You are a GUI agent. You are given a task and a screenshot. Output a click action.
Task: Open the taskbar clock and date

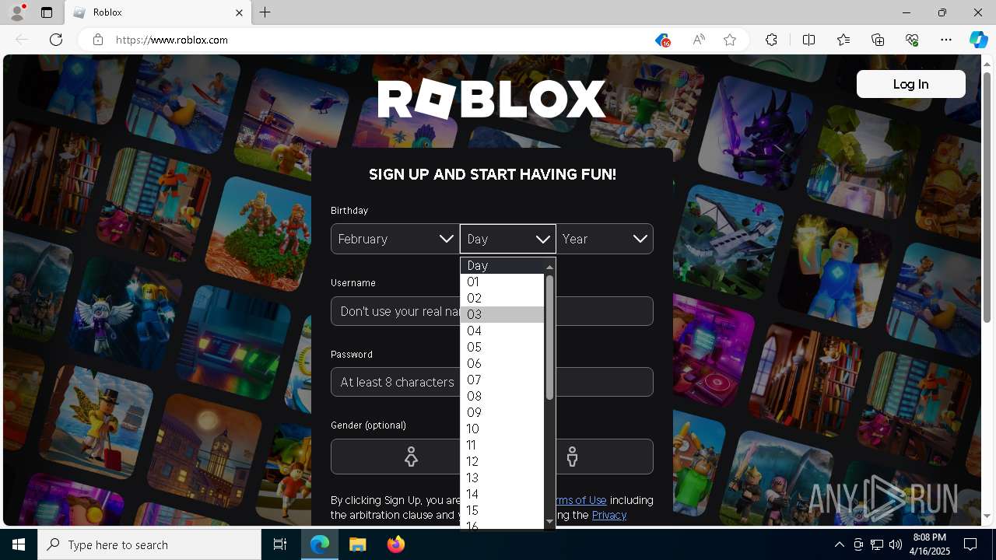[x=930, y=544]
